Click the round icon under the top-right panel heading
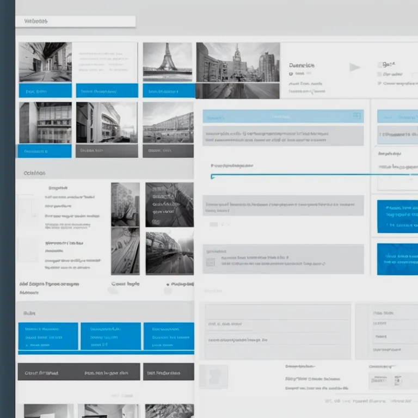 [x=291, y=74]
